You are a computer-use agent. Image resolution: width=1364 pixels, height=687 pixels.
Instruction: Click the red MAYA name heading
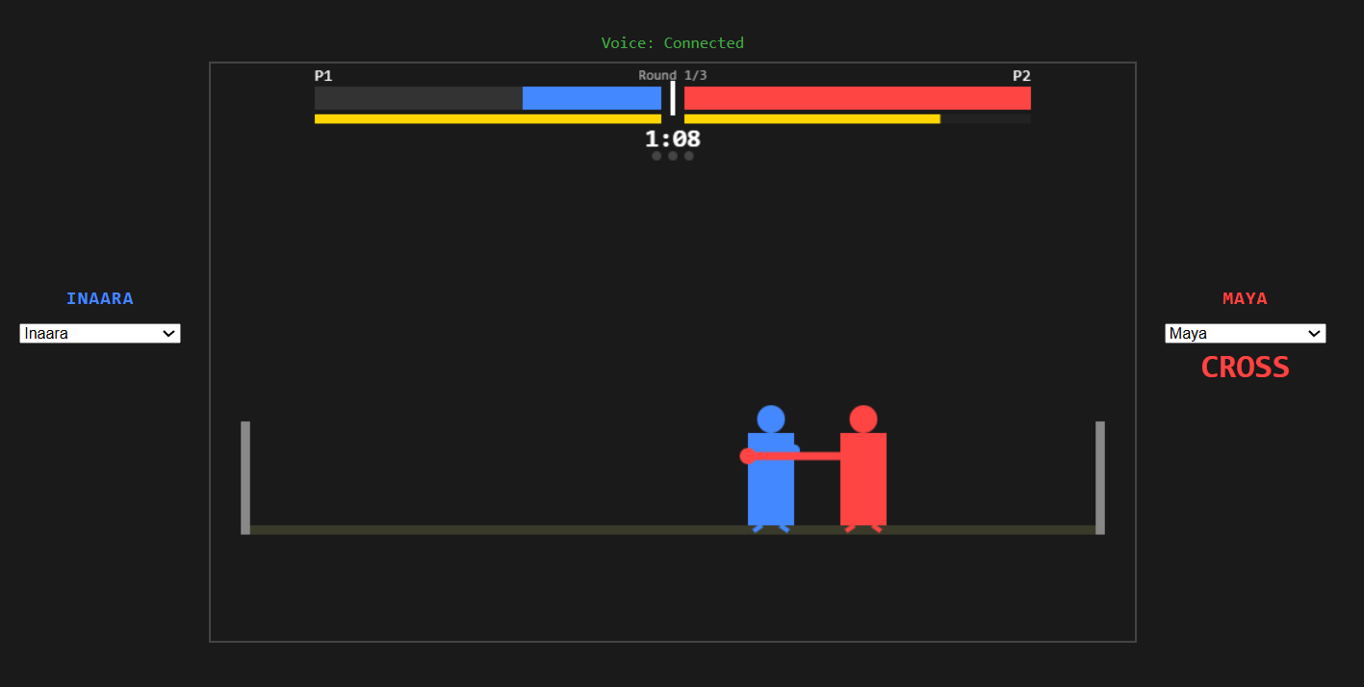(x=1246, y=299)
